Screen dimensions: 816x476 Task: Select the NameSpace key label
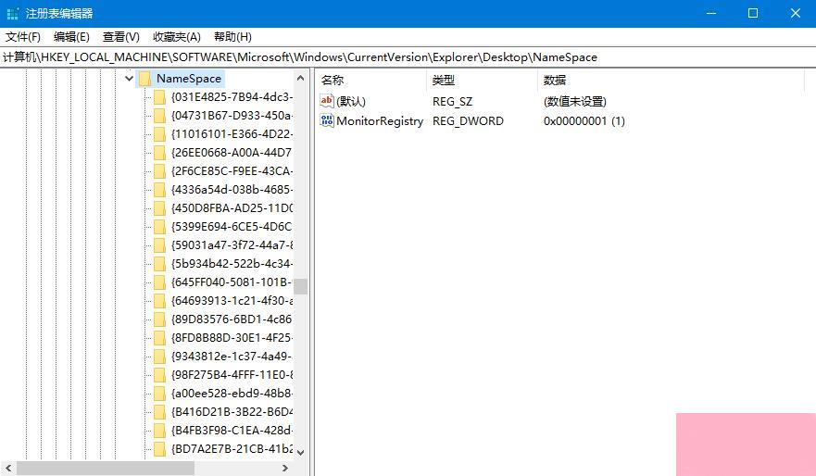(189, 79)
